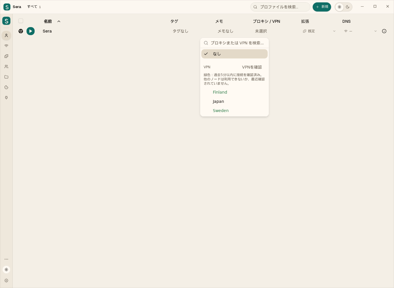Click the すべて 1 filter tab
Viewport: 394px width, 288px height.
pos(34,7)
